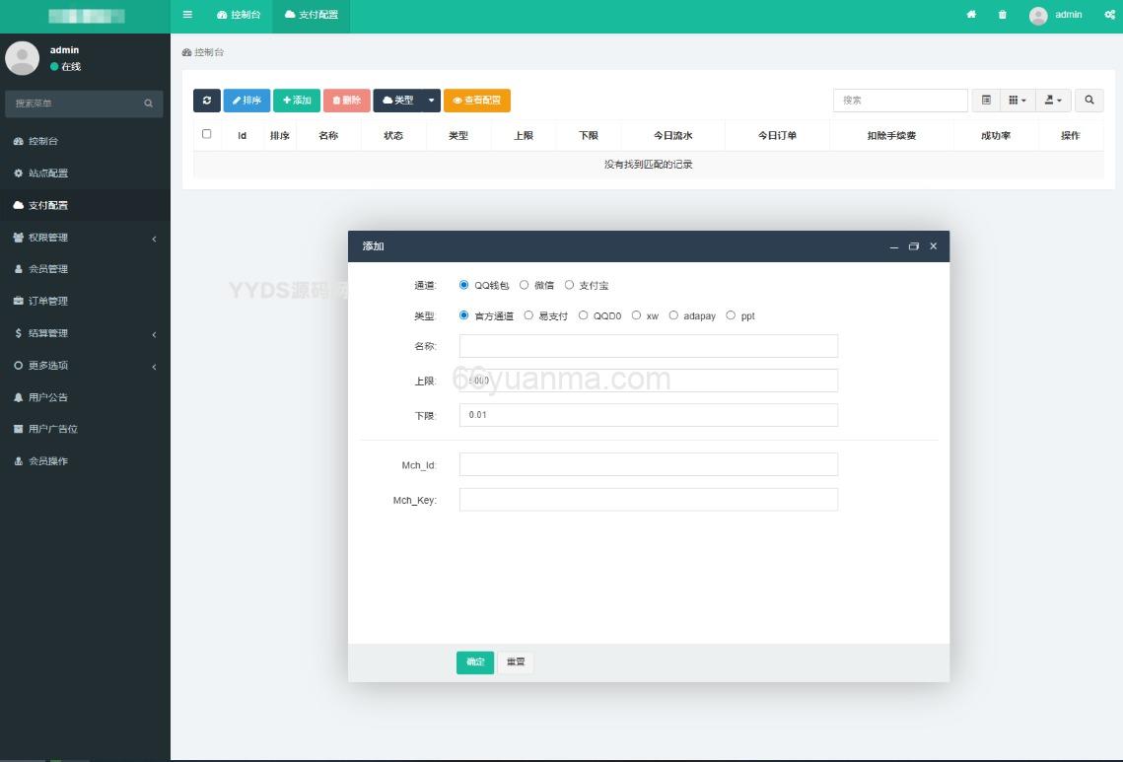The image size is (1123, 762).
Task: Click the export icon above the table
Action: point(1051,100)
